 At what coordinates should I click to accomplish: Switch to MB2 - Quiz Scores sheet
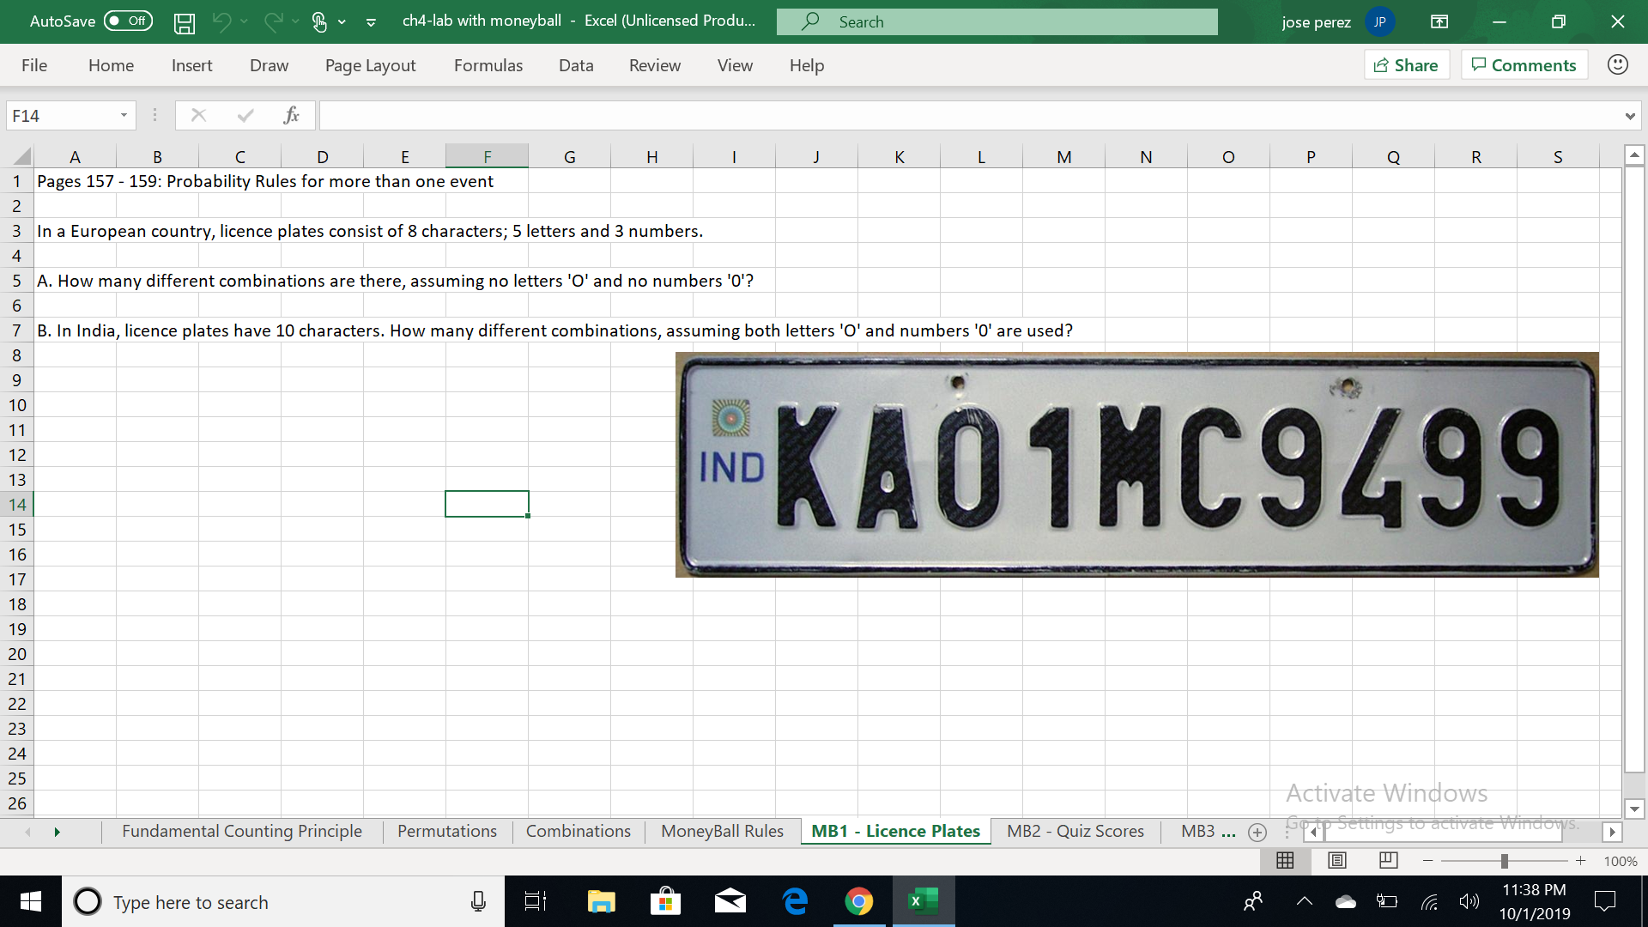pos(1075,831)
